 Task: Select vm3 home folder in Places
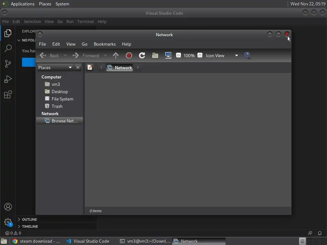point(59,84)
